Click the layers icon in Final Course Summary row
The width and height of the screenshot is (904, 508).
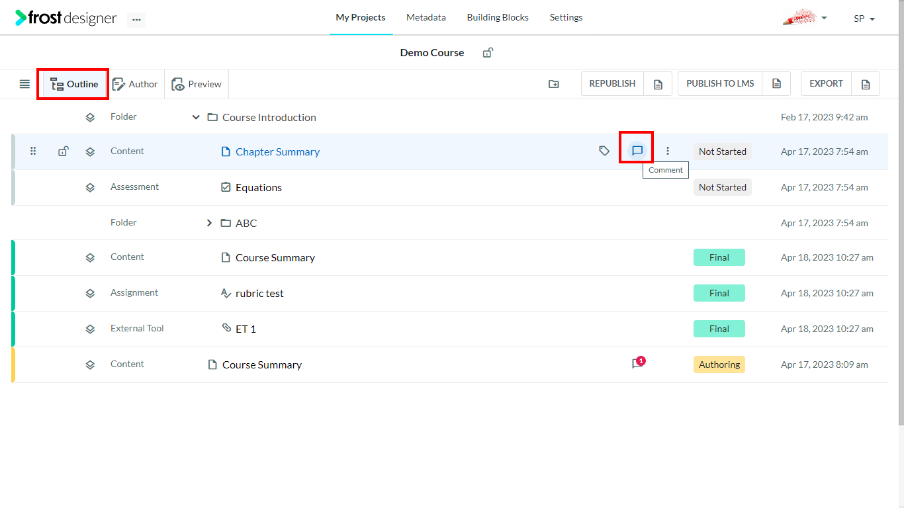pos(90,258)
